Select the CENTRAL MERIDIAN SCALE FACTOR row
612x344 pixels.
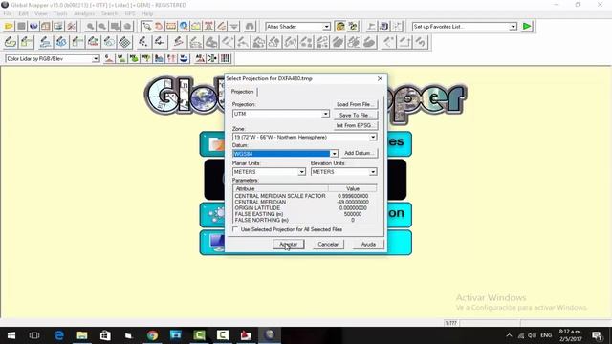pos(305,196)
